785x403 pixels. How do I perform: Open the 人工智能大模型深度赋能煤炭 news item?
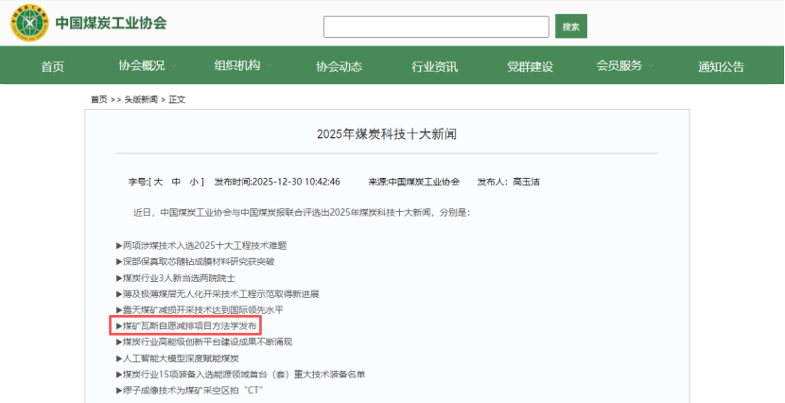(181, 358)
